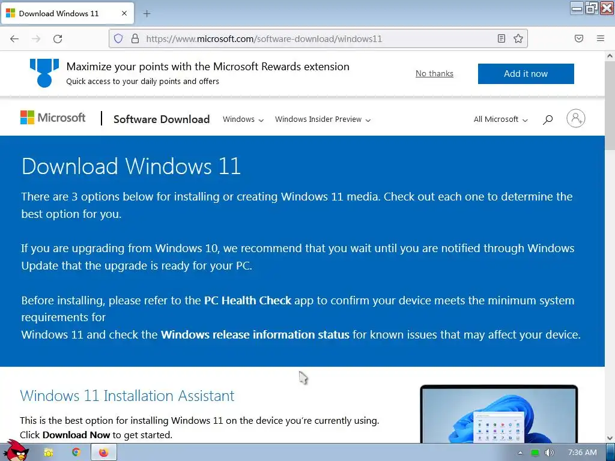Screen dimensions: 615x461
Task: Open the Microsoft logo home link
Action: pyautogui.click(x=53, y=118)
